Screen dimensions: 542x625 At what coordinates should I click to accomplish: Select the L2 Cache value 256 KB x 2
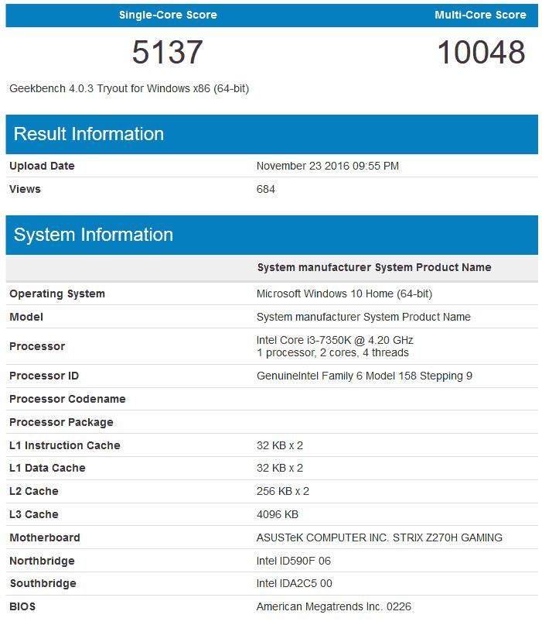[x=283, y=491]
